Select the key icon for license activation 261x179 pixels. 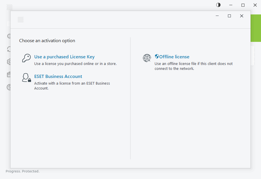click(26, 58)
